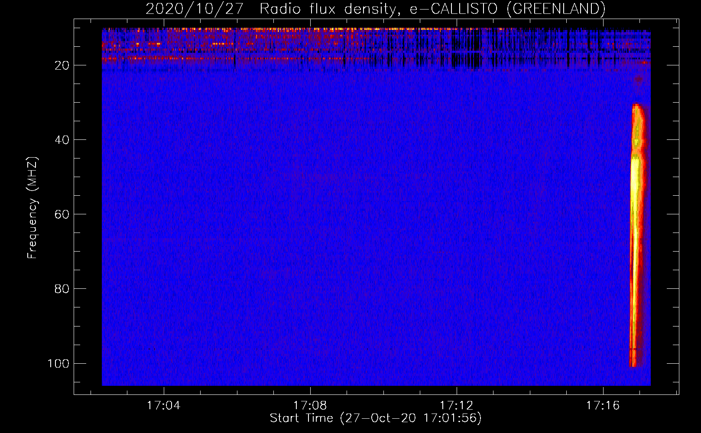Click the 17:08 time tick label
The width and height of the screenshot is (701, 433).
(x=310, y=406)
